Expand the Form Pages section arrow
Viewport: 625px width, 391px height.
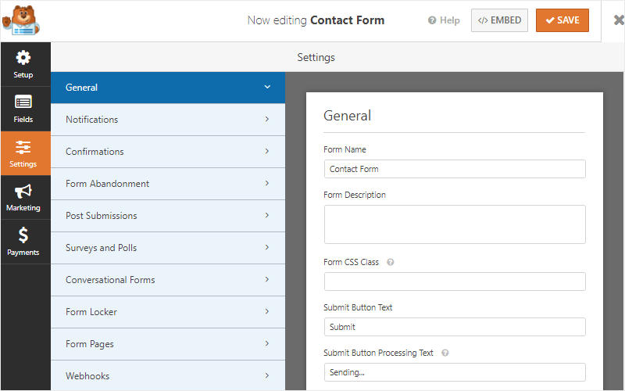[267, 343]
